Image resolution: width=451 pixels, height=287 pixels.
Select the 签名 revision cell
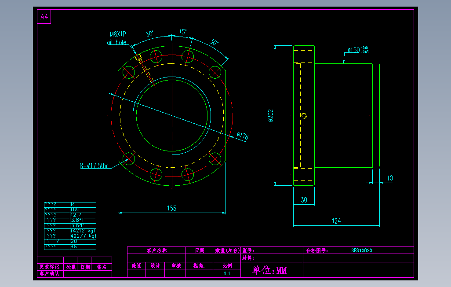pos(102,267)
